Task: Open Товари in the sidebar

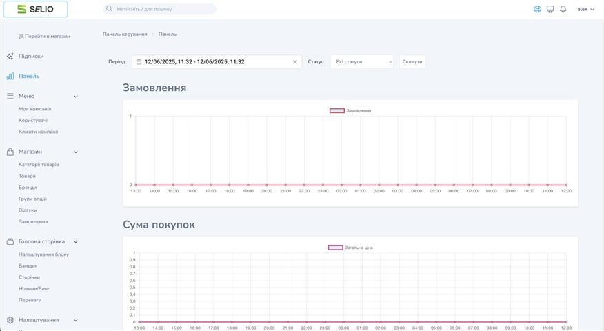Action: pyautogui.click(x=27, y=176)
